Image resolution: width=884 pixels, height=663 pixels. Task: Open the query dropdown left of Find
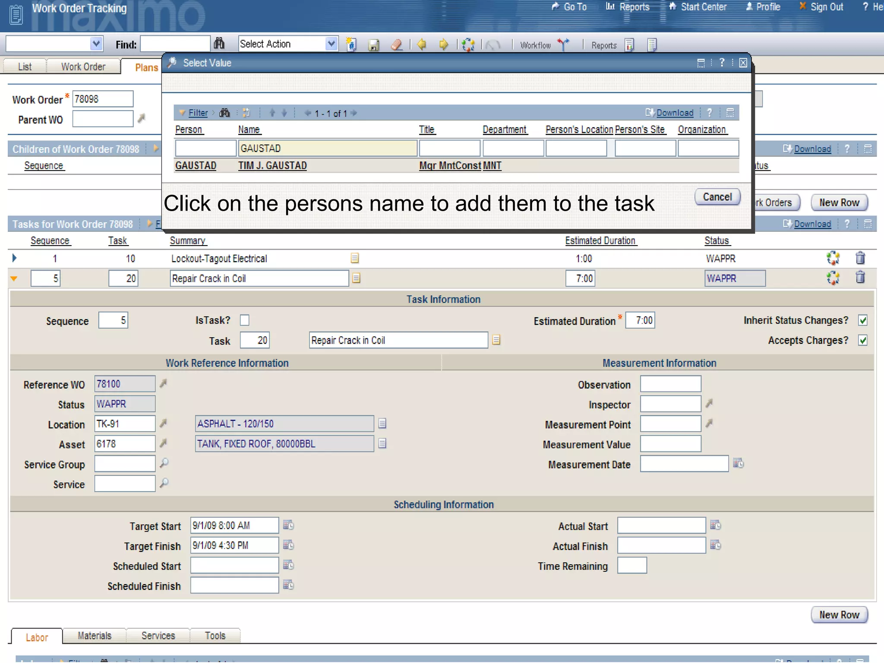[x=96, y=44]
